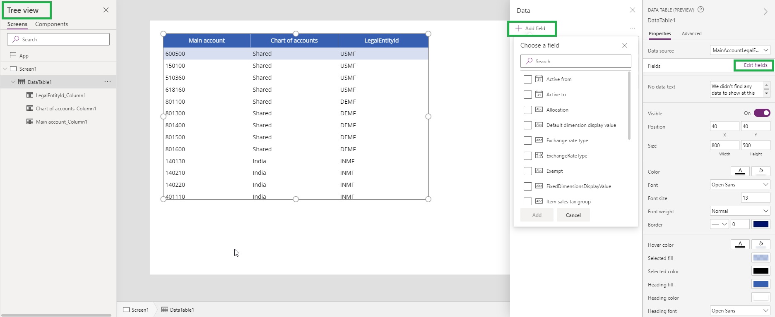Click the help icon beside DATA TABLE (PREVIEW)
This screenshot has width=775, height=317.
(x=700, y=10)
